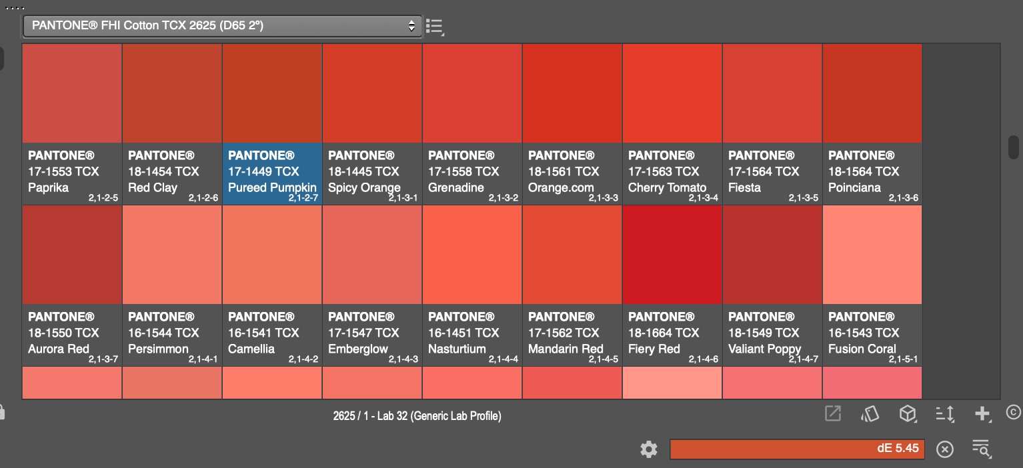Open PANTONE FHI Cotton TCX library dropdown
Image resolution: width=1023 pixels, height=468 pixels.
pos(223,26)
